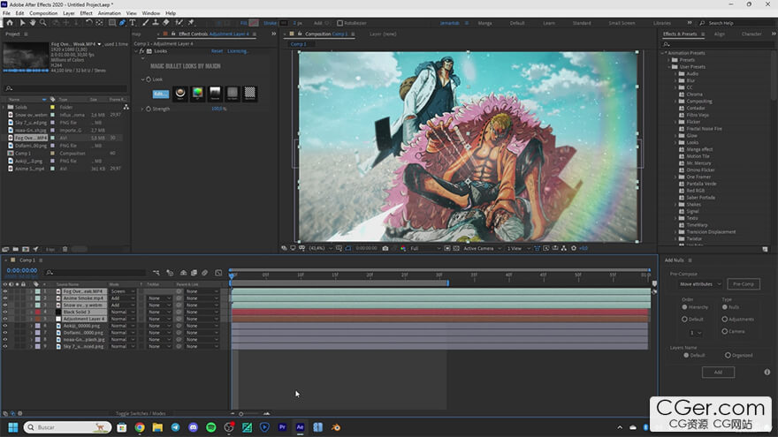Hide the Black Solid 3 layer
This screenshot has height=437, width=778.
click(5, 313)
